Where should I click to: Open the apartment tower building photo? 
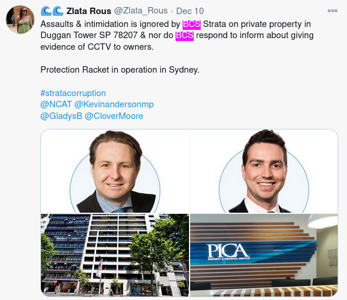115,255
